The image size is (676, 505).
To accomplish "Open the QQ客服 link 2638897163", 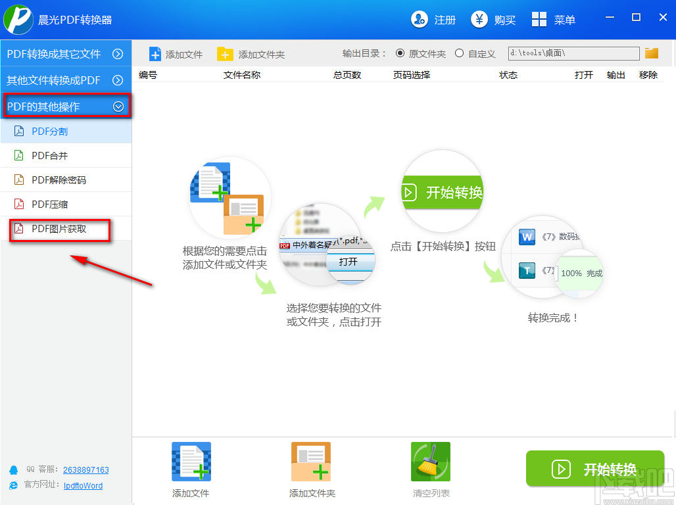I will click(x=85, y=470).
